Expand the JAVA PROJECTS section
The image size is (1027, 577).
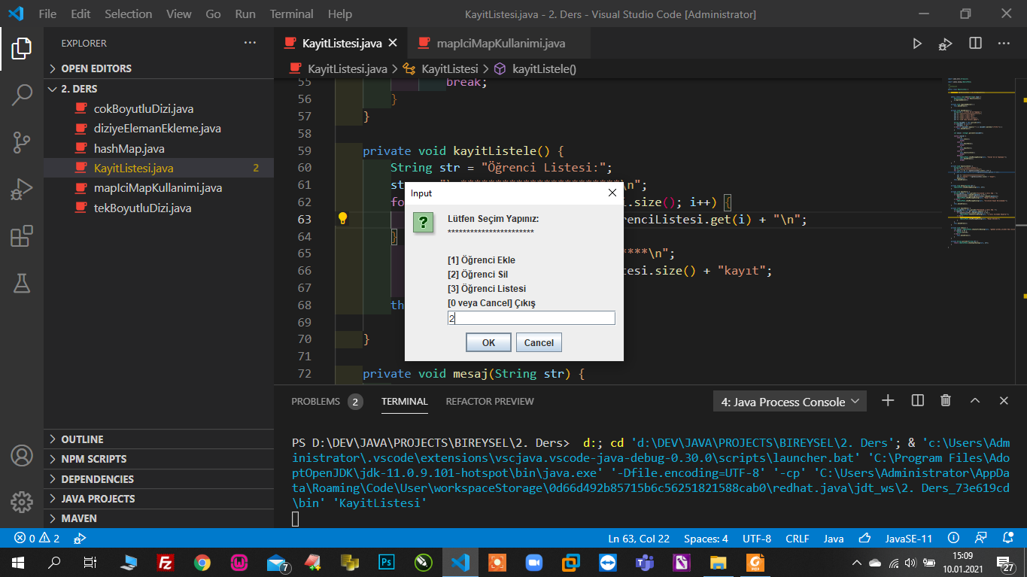(x=98, y=499)
